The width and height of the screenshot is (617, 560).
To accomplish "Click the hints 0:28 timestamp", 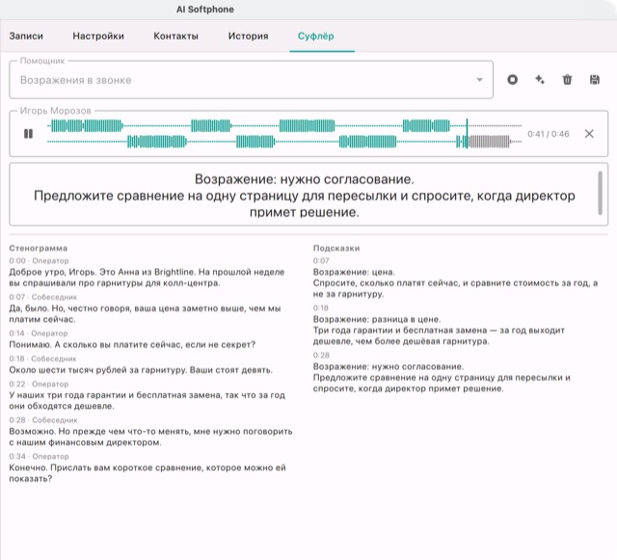I will [321, 355].
